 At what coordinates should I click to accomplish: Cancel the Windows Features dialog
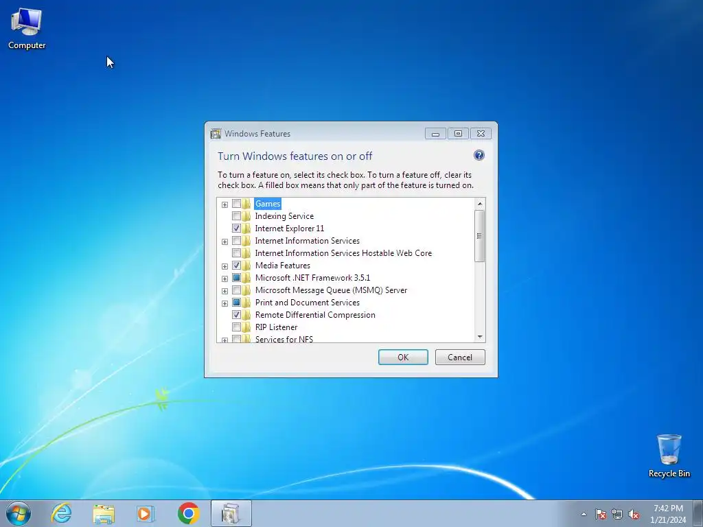[460, 357]
